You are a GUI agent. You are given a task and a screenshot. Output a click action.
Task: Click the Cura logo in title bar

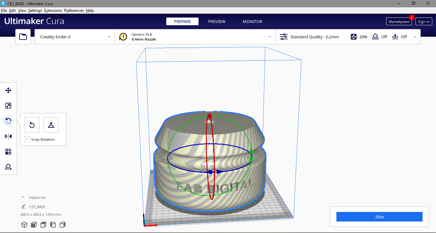click(4, 3)
